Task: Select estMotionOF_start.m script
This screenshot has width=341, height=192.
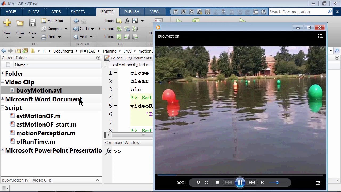Action: [x=46, y=125]
